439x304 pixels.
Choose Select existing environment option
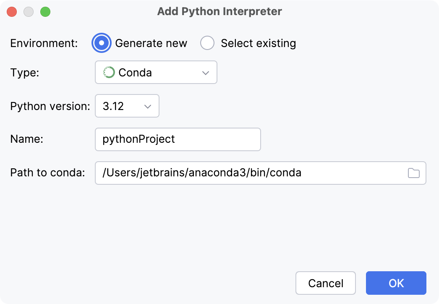(x=207, y=43)
